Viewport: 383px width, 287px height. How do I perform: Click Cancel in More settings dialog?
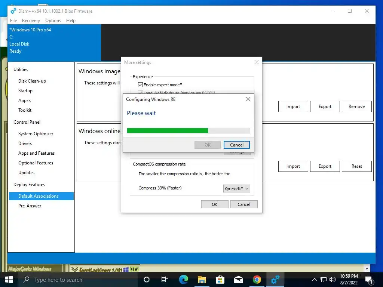[x=243, y=204]
